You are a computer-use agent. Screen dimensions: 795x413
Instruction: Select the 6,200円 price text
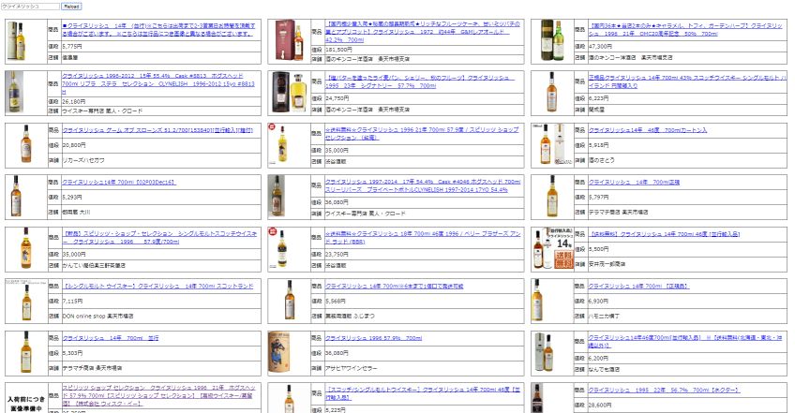pos(599,359)
